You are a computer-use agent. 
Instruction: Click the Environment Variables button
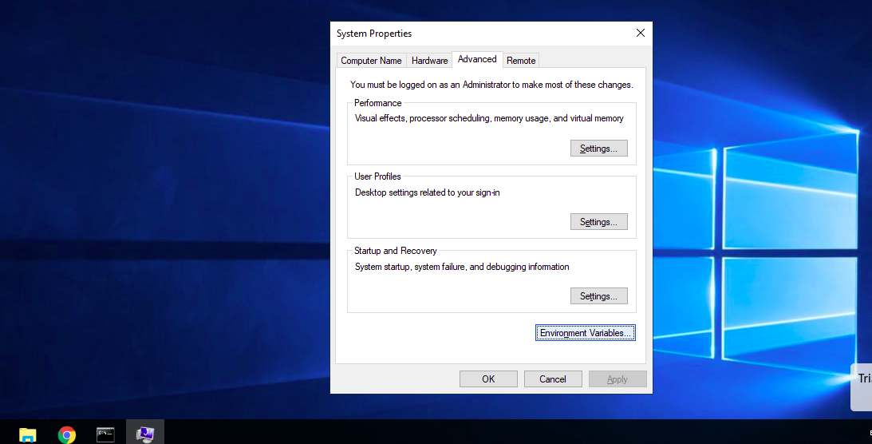point(586,333)
